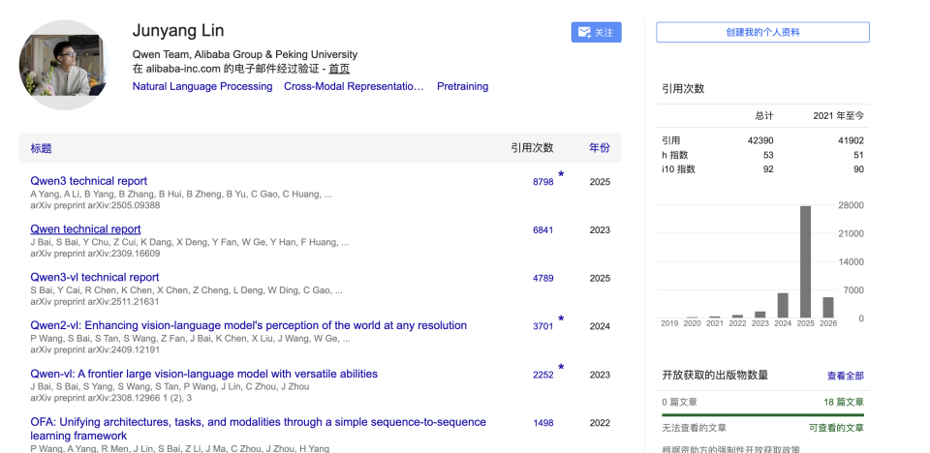Open OFA unifying architectures paper

pyautogui.click(x=258, y=429)
